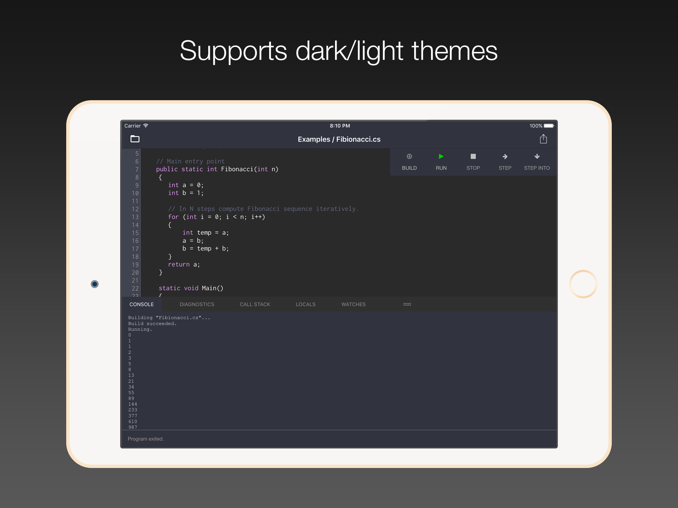Screen dimensions: 678x508
Task: View the LOCALS tab
Action: (x=305, y=304)
